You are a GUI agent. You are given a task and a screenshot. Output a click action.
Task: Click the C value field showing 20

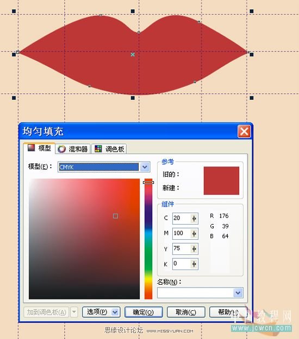click(x=181, y=218)
